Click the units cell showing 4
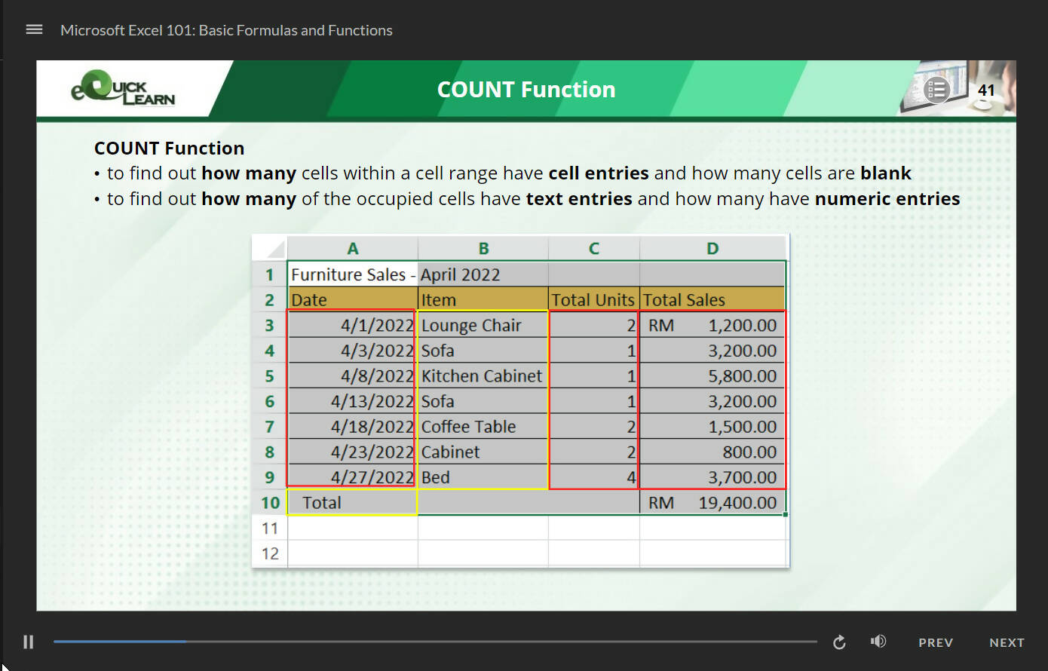 [x=594, y=477]
